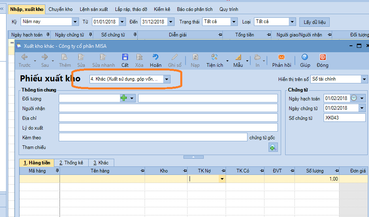
Task: Pin the Mã hàng column
Action: [x=57, y=171]
